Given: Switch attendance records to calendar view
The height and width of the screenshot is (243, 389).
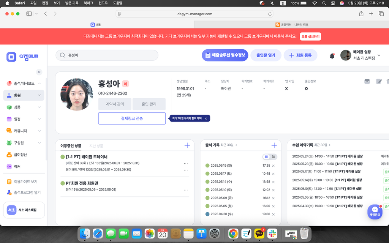Looking at the screenshot, I should [274, 156].
